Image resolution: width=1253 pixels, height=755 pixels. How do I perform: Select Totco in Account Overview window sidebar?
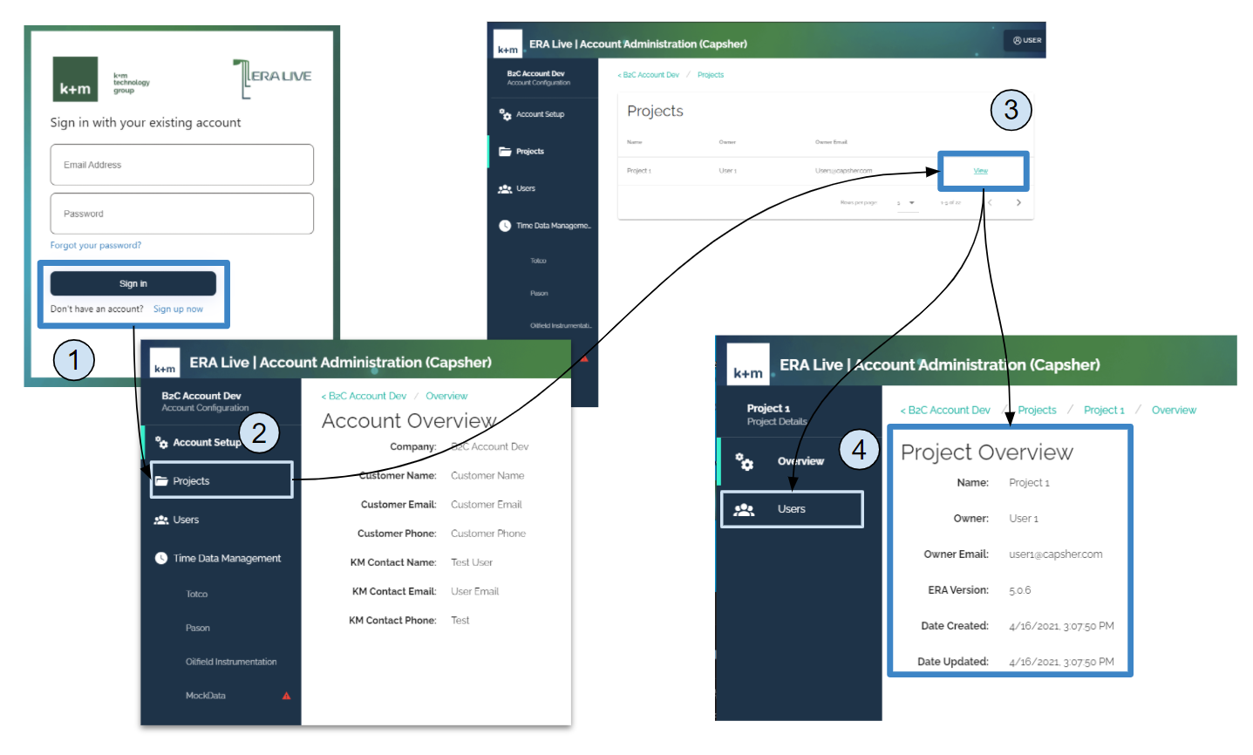coord(197,595)
